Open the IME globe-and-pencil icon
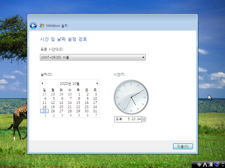Viewport: 225px width, 168px height. pyautogui.click(x=199, y=164)
